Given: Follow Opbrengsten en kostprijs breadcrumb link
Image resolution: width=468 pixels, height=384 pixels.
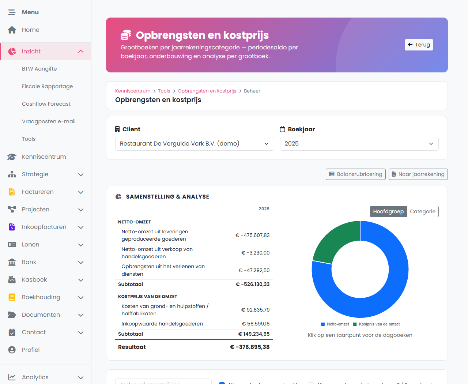Looking at the screenshot, I should (207, 91).
